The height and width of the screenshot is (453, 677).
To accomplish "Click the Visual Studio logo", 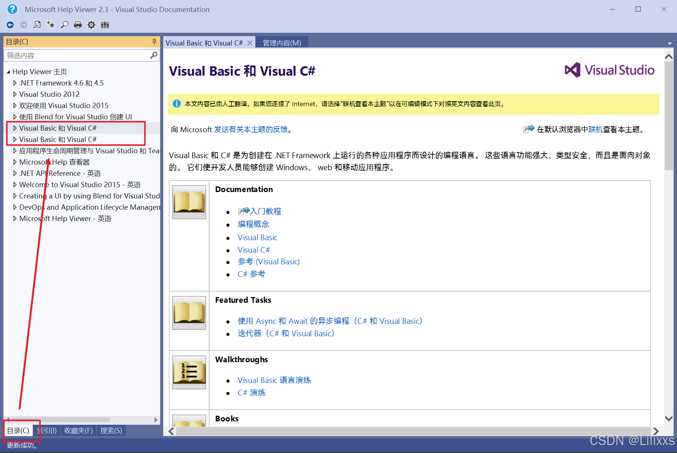I will point(609,70).
